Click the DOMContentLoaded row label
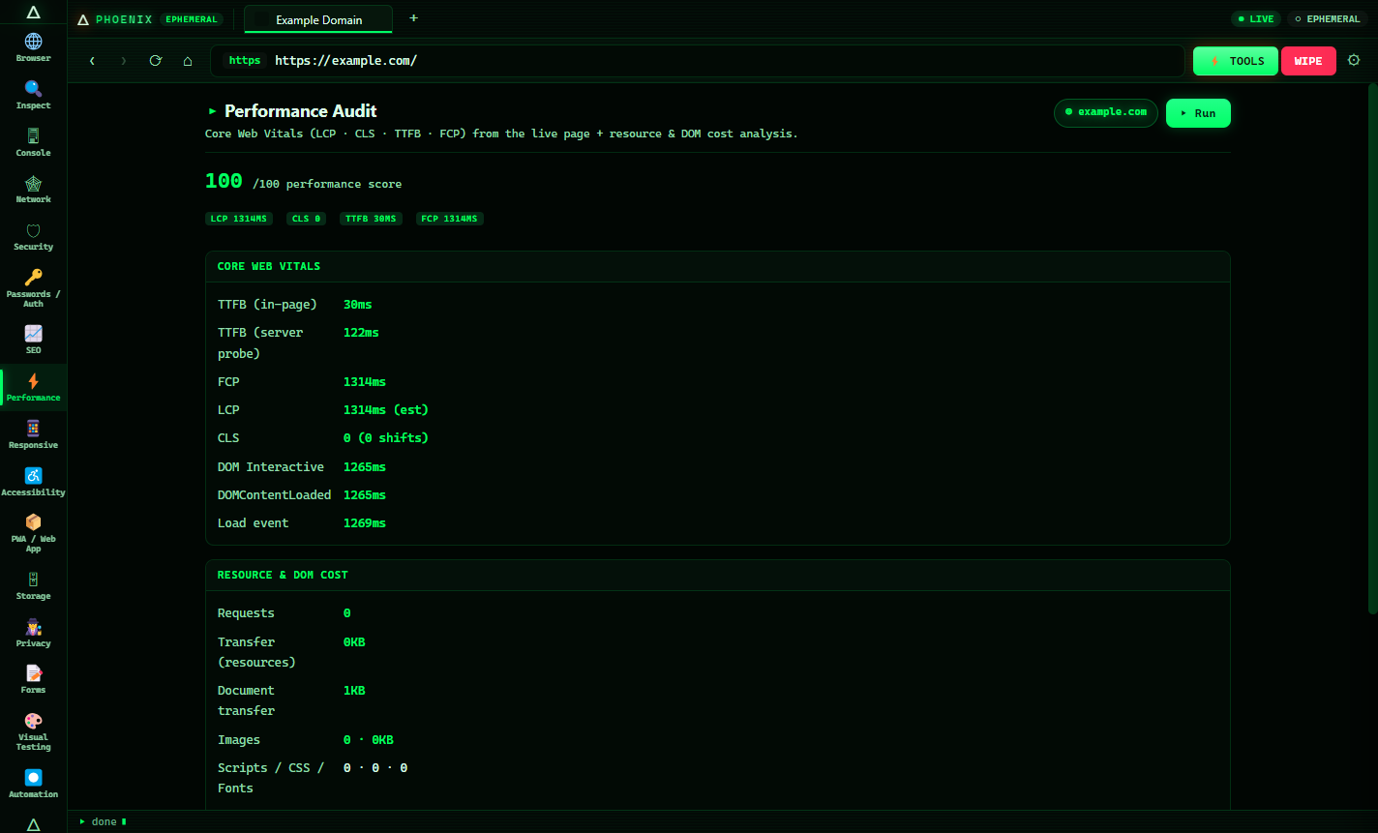This screenshot has width=1378, height=833. point(275,495)
